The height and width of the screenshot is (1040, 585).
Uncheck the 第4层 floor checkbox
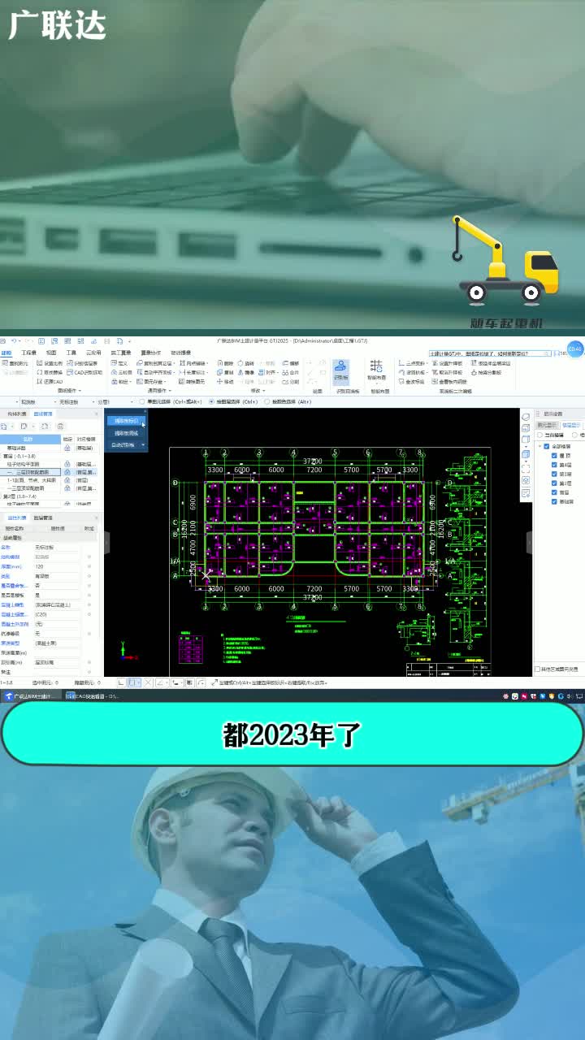(x=554, y=465)
